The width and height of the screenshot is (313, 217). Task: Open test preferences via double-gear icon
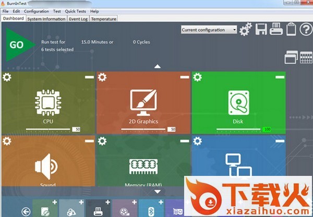[x=246, y=29]
